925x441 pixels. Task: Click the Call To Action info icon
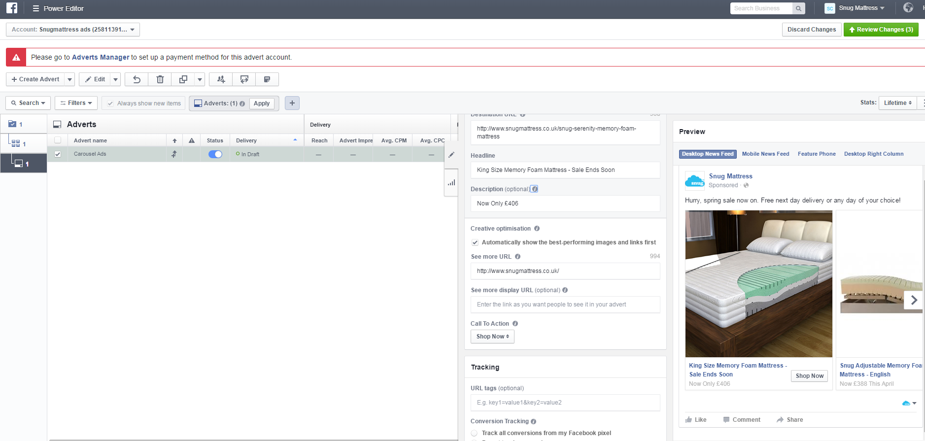click(515, 324)
